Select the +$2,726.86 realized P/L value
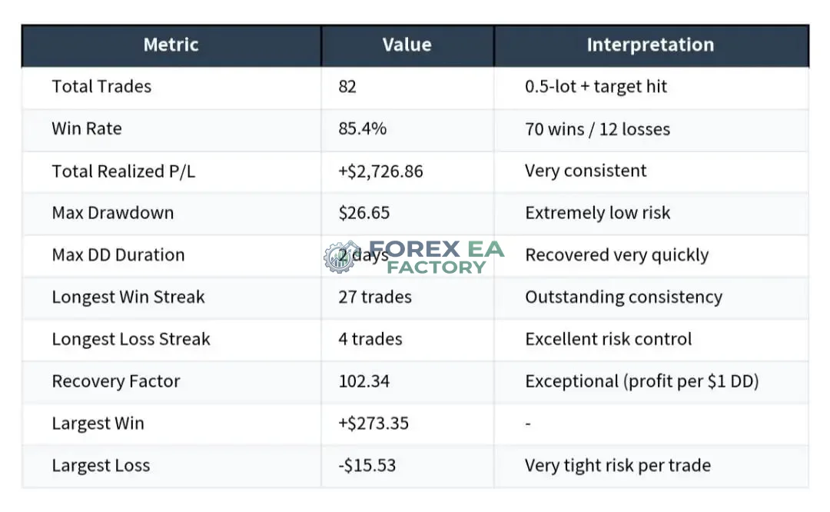The height and width of the screenshot is (512, 830). (380, 171)
